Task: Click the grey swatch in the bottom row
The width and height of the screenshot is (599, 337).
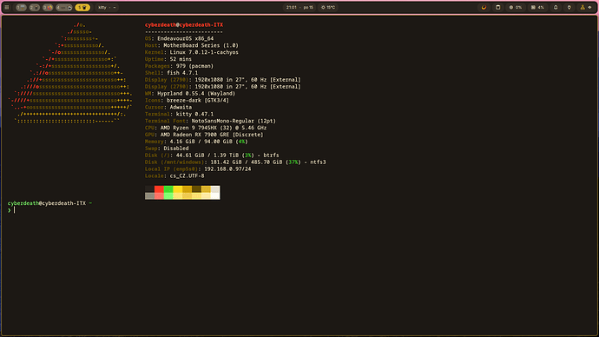Action: 149,196
